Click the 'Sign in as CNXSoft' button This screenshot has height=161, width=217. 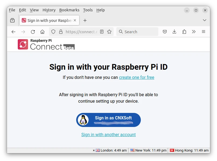coord(108,120)
